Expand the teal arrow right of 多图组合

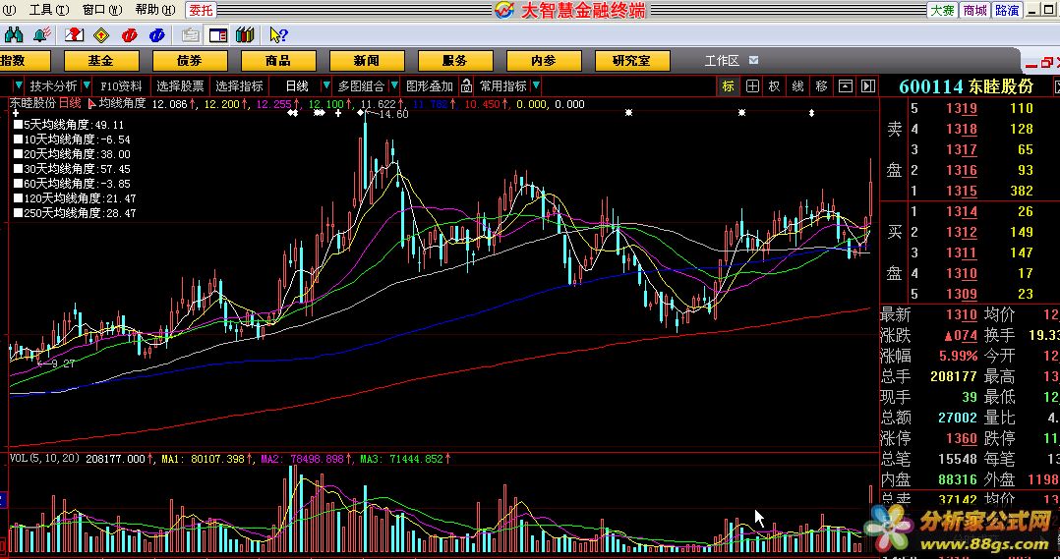pos(394,85)
